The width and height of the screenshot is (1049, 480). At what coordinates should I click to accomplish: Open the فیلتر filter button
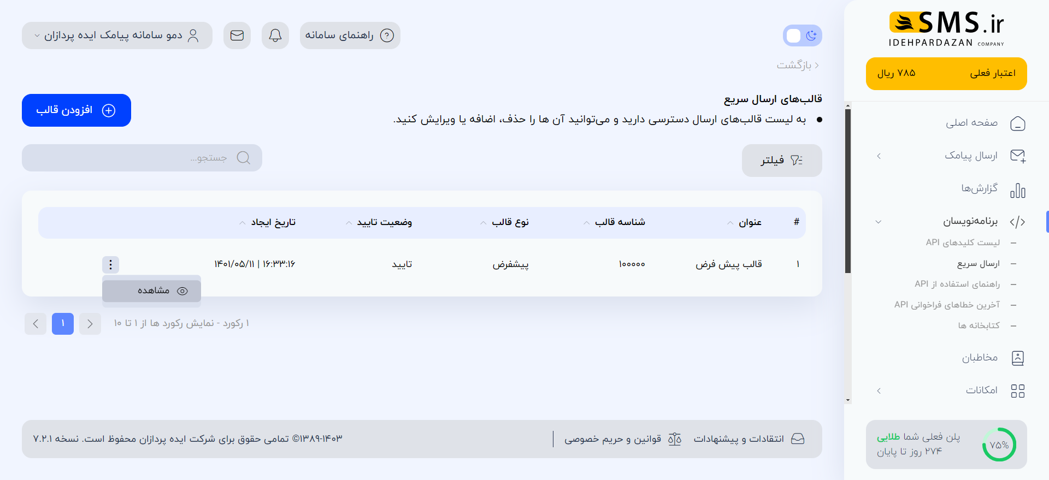[782, 161]
